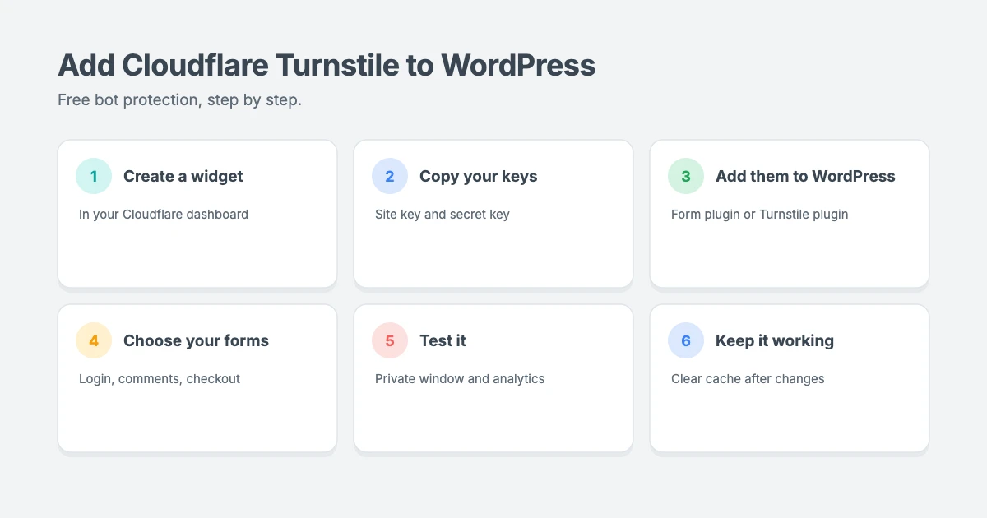This screenshot has height=518, width=987.
Task: Click "In your Cloudflare dashboard" text
Action: [x=164, y=215]
